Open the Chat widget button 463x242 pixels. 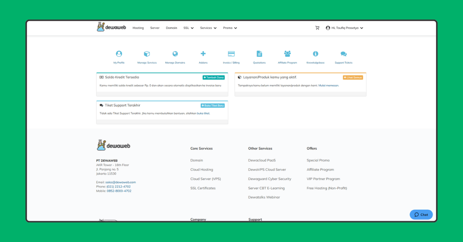(x=421, y=215)
